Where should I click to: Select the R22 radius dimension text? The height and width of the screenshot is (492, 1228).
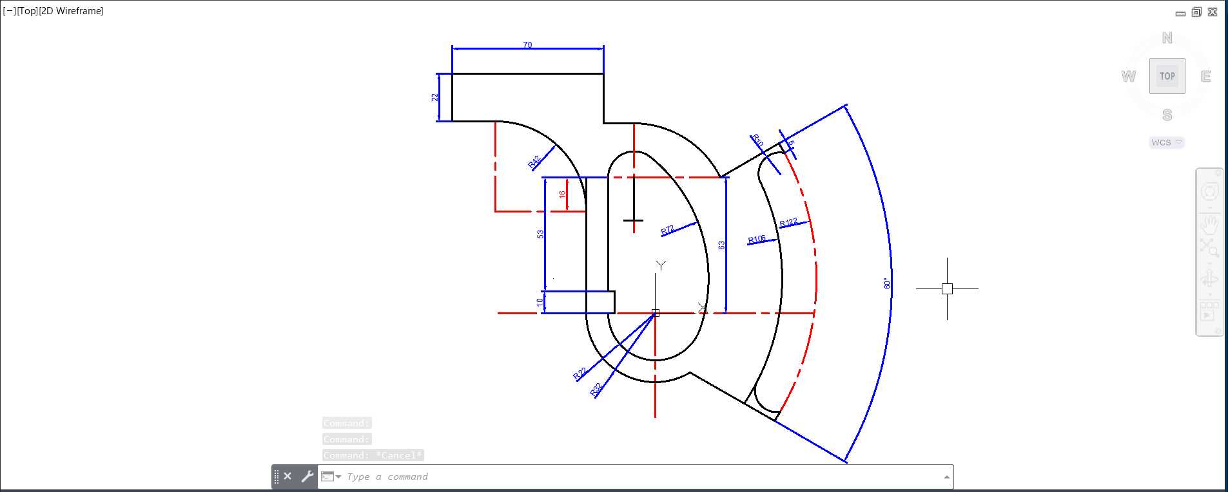pos(580,374)
